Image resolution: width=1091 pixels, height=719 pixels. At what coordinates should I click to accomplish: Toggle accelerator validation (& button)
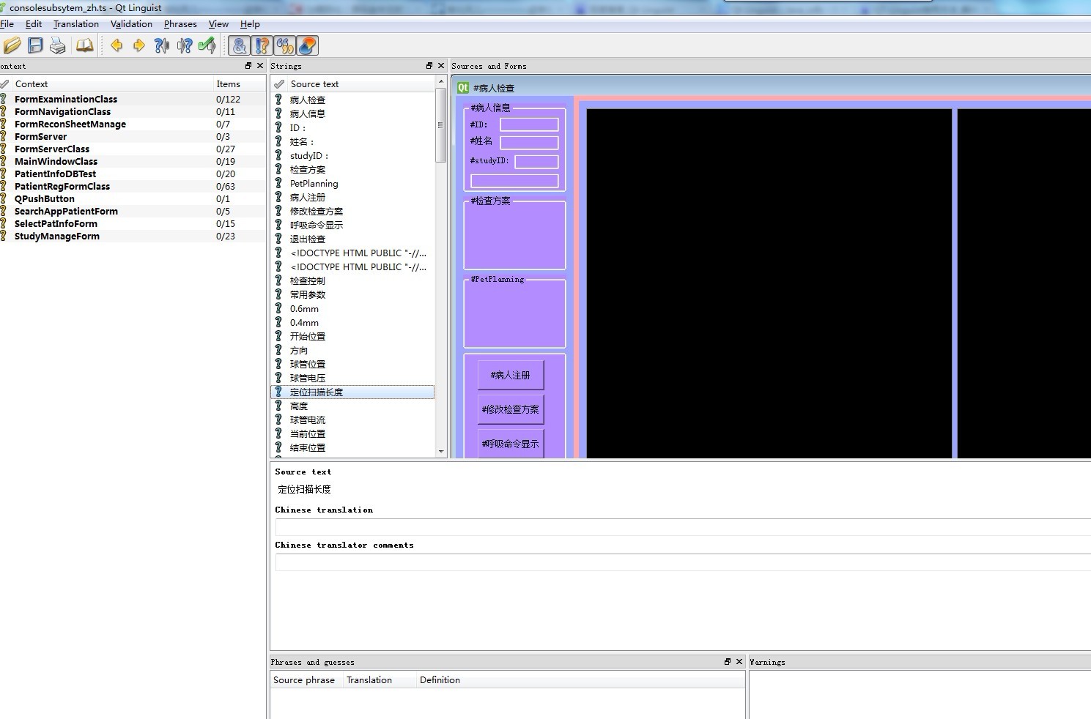pyautogui.click(x=240, y=46)
